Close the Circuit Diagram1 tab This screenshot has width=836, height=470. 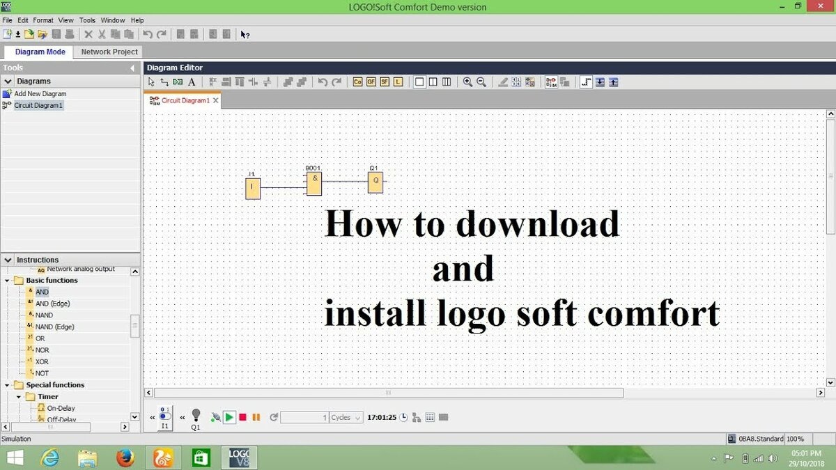tap(216, 100)
